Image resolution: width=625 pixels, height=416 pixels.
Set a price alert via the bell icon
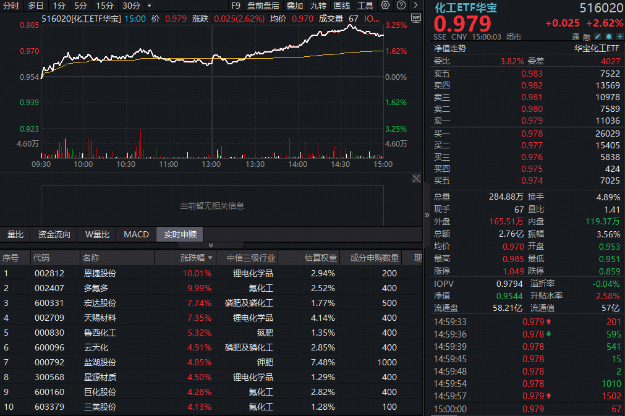[609, 36]
